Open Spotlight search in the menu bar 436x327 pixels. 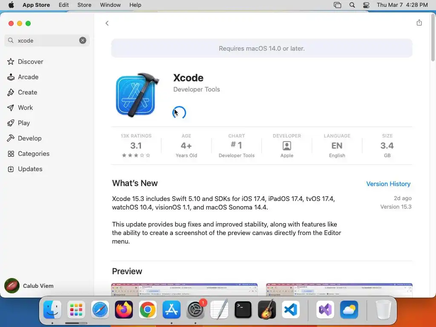point(352,5)
